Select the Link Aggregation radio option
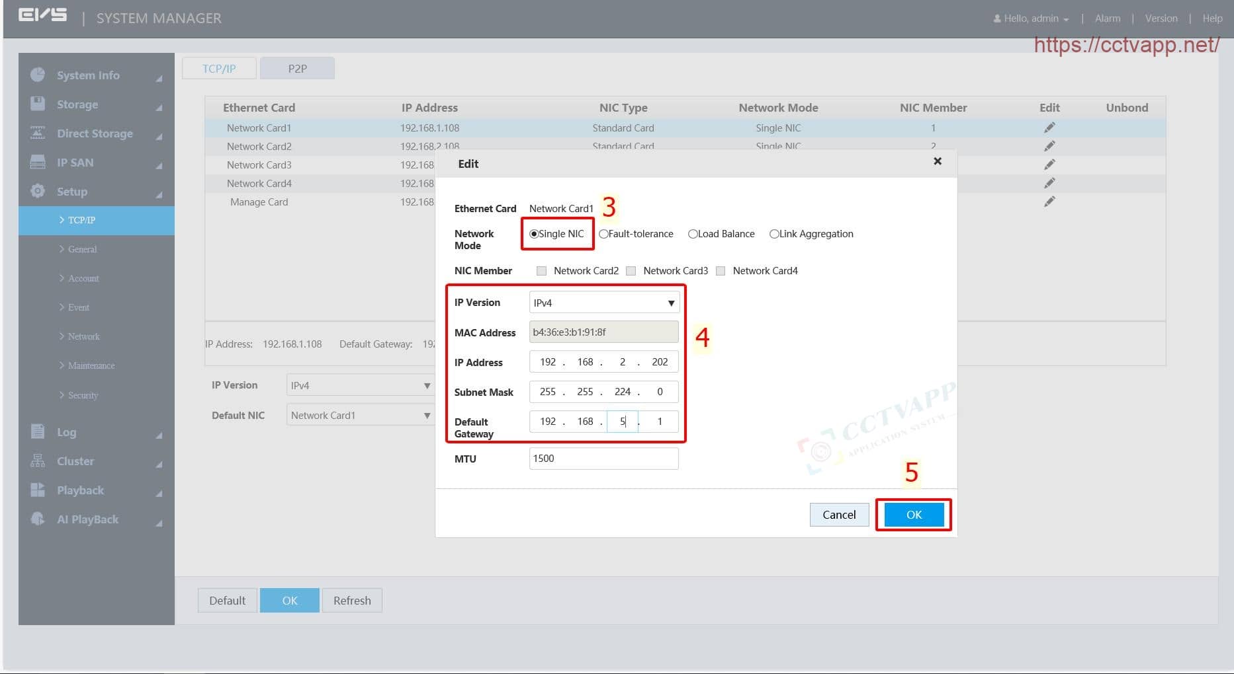The width and height of the screenshot is (1234, 674). pyautogui.click(x=773, y=234)
